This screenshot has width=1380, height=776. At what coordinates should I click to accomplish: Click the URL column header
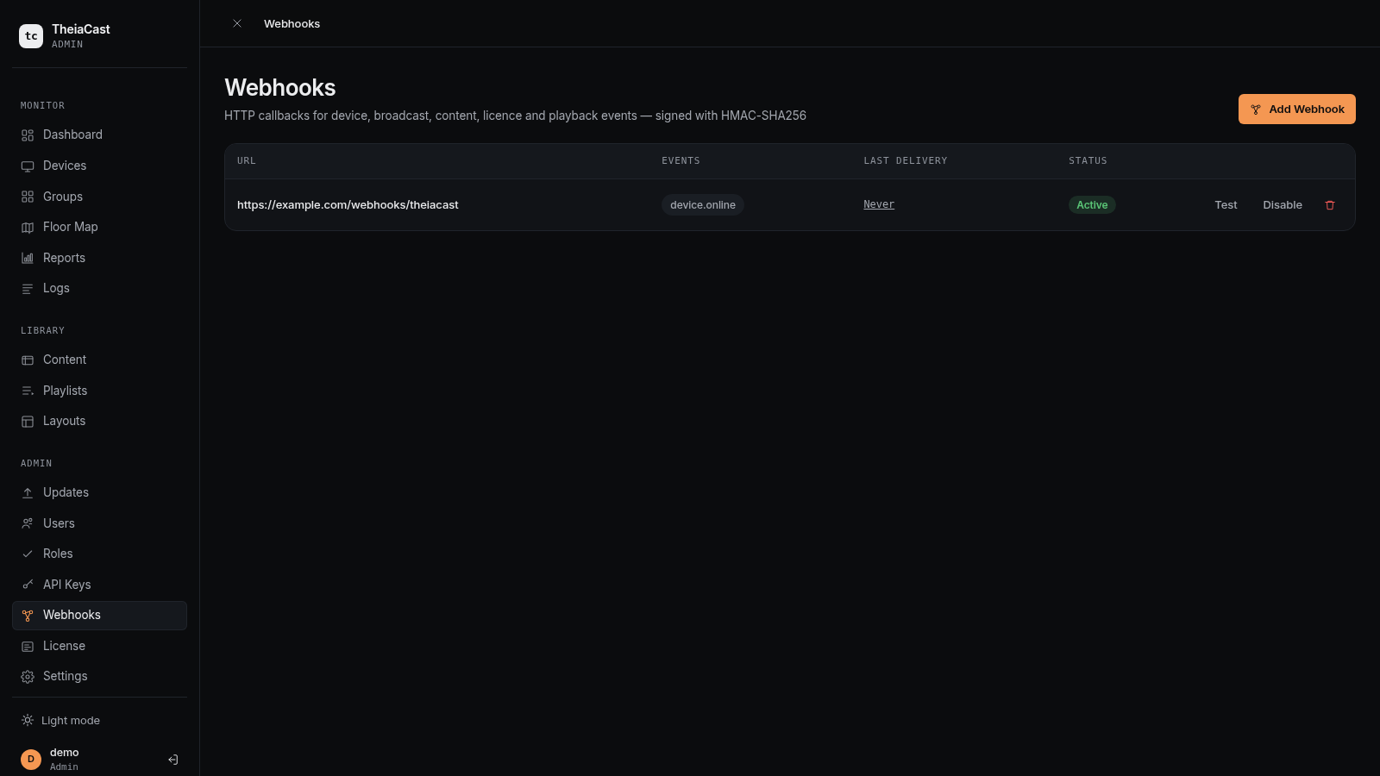(x=247, y=161)
